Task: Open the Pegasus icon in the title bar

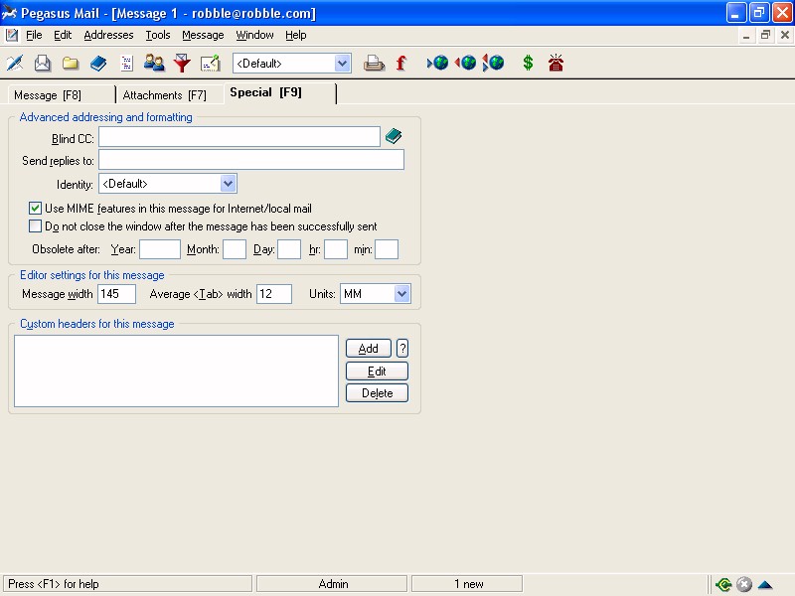Action: pyautogui.click(x=9, y=13)
